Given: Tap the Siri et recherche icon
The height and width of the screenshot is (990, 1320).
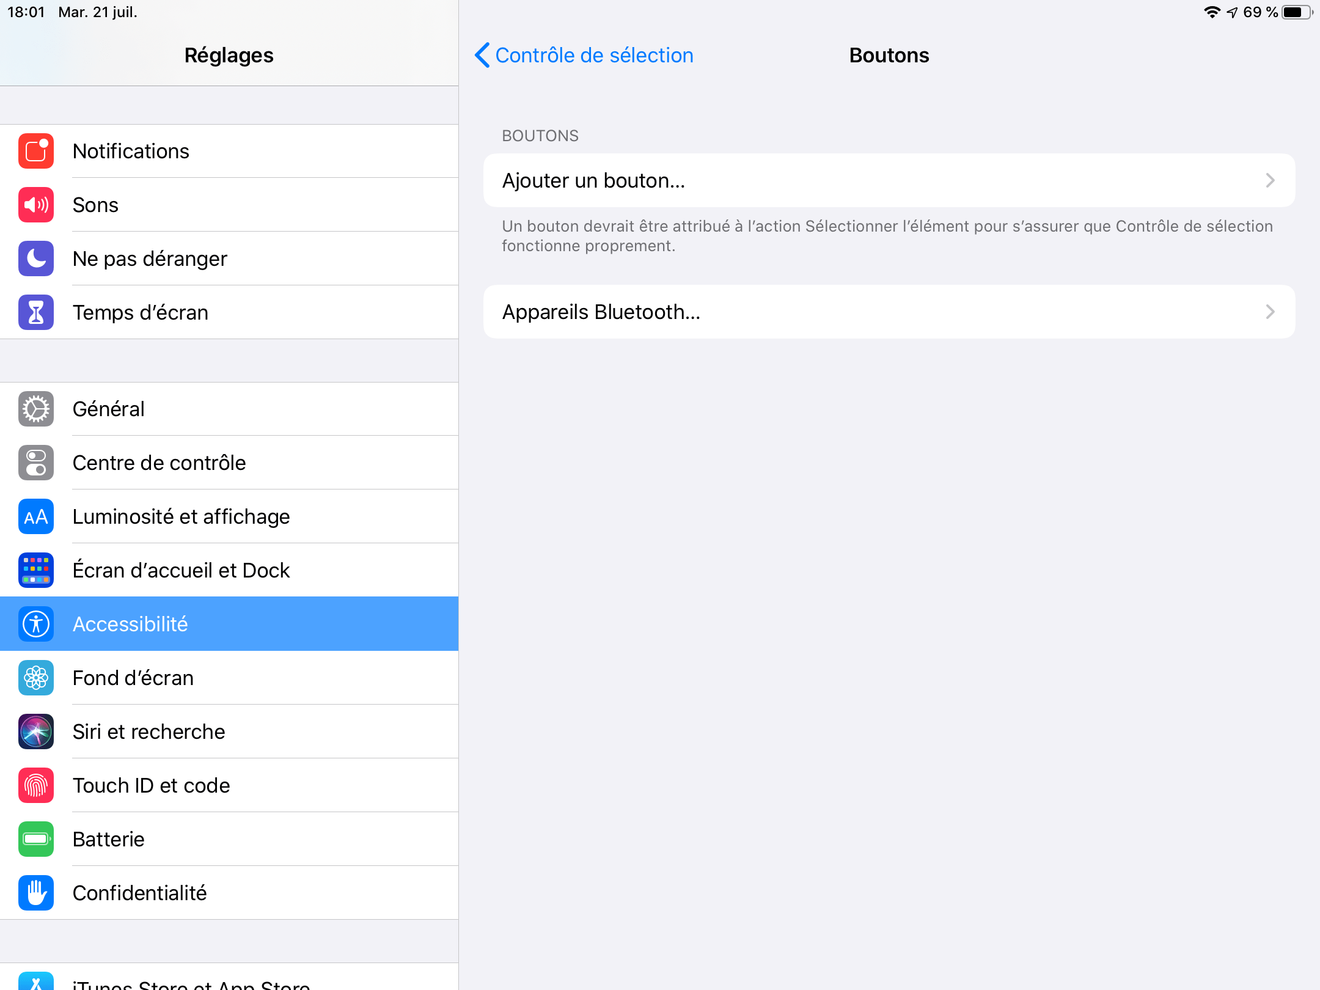Looking at the screenshot, I should tap(36, 732).
